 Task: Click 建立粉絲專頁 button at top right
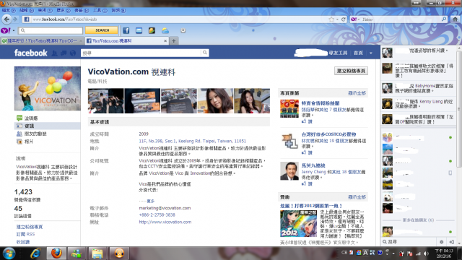point(351,71)
